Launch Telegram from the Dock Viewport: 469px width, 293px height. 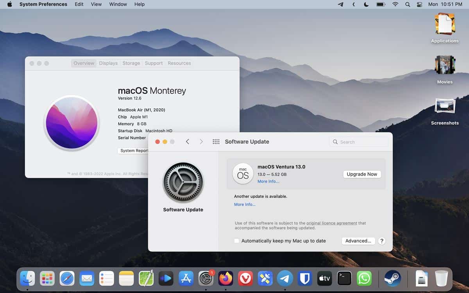click(285, 279)
